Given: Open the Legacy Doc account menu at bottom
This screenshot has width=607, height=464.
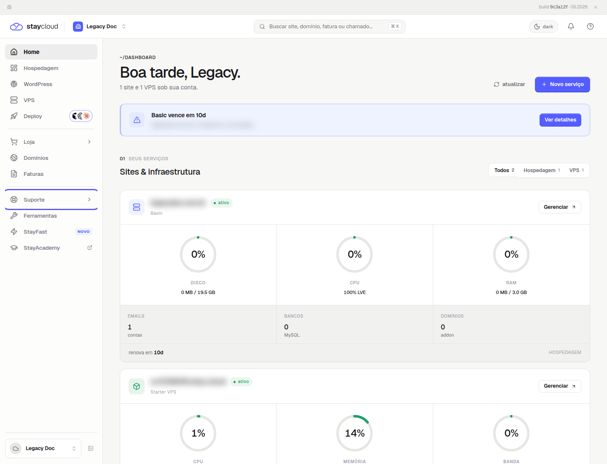Looking at the screenshot, I should tap(43, 448).
